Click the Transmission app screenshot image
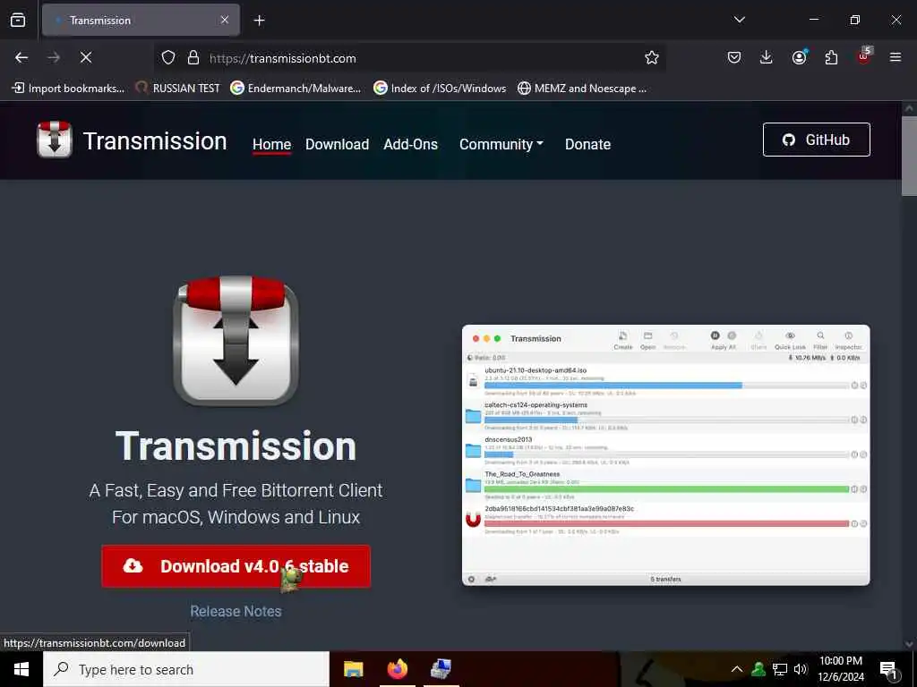The image size is (917, 687). coord(665,454)
